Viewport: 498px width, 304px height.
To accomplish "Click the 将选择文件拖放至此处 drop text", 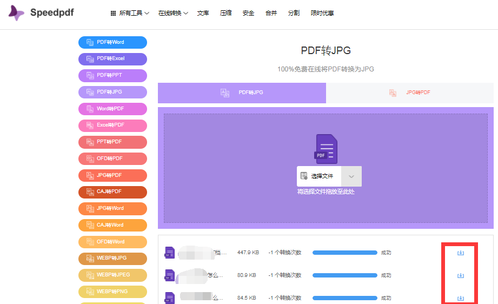I will click(326, 192).
